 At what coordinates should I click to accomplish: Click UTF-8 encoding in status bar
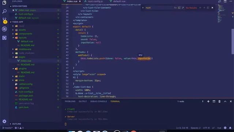pyautogui.click(x=206, y=128)
